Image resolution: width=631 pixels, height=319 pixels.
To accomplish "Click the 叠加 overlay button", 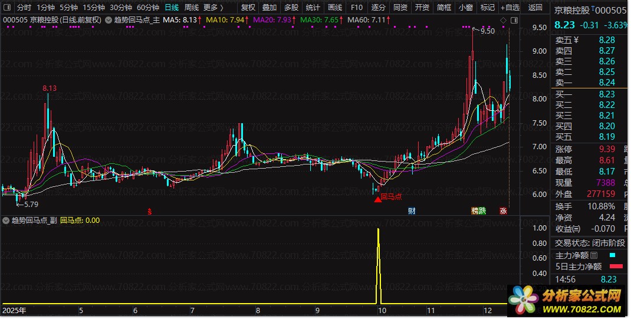I will pos(270,8).
